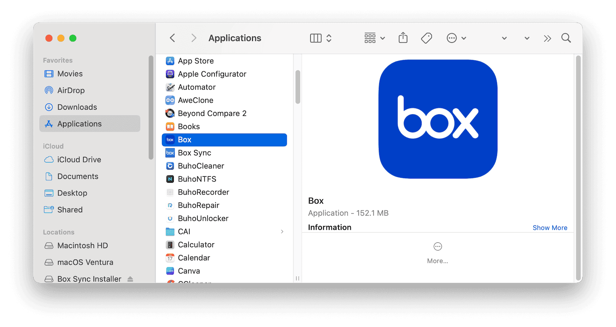Select Books in the applications list
The height and width of the screenshot is (327, 616).
[x=224, y=126]
